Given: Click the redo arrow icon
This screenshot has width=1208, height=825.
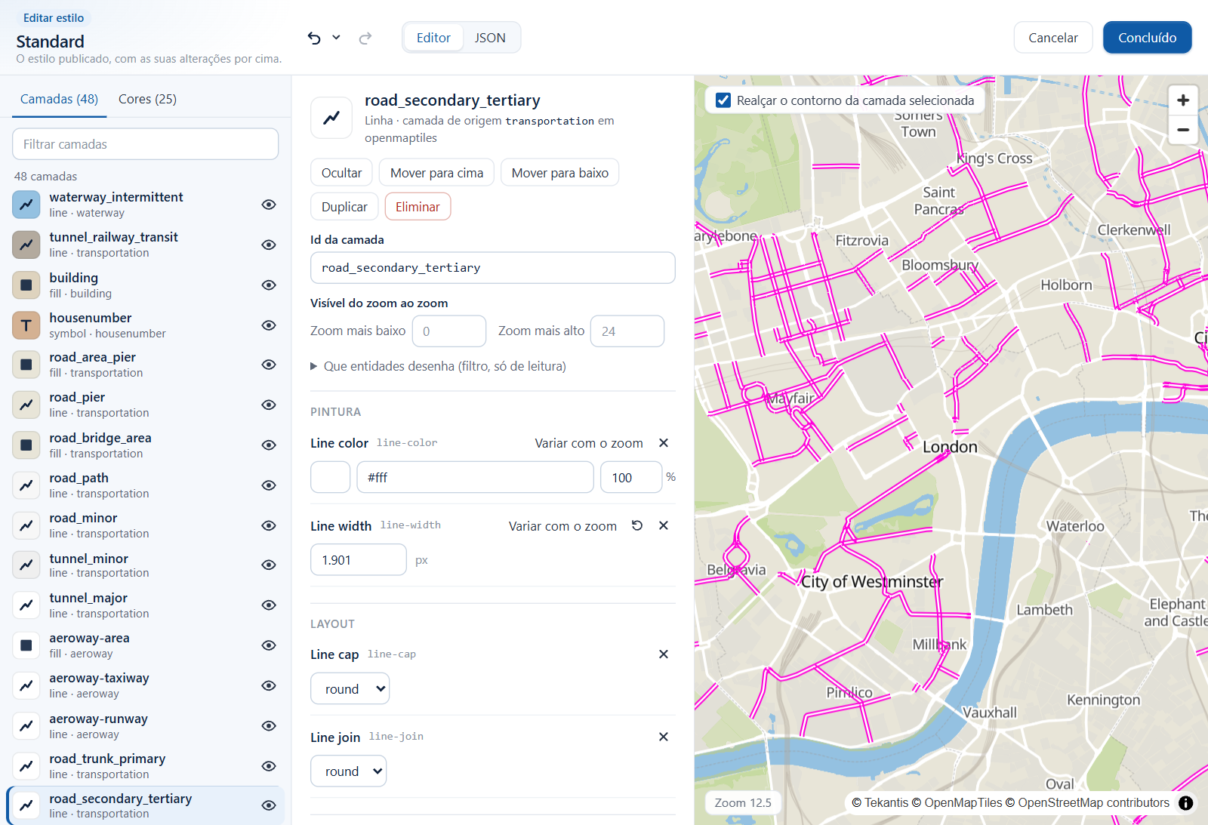Looking at the screenshot, I should [x=365, y=38].
